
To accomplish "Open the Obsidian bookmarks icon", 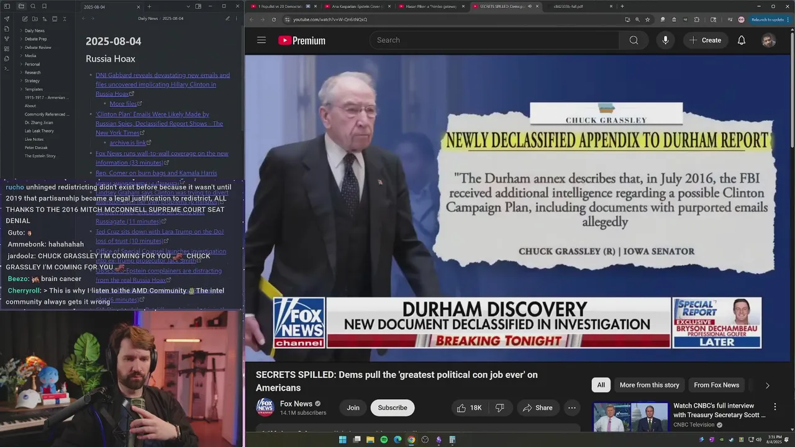I will pos(44,6).
